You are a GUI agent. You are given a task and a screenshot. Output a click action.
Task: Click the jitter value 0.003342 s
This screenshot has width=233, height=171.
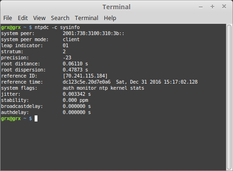click(77, 94)
